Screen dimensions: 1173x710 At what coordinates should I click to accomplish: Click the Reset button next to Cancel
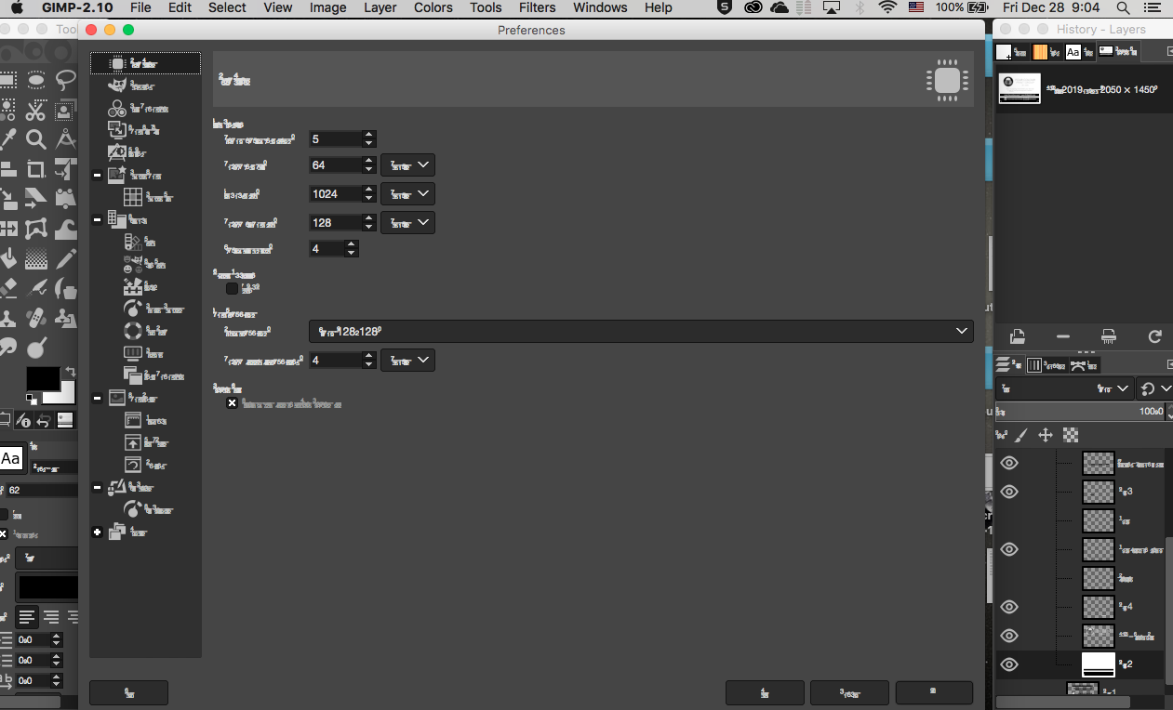[765, 692]
